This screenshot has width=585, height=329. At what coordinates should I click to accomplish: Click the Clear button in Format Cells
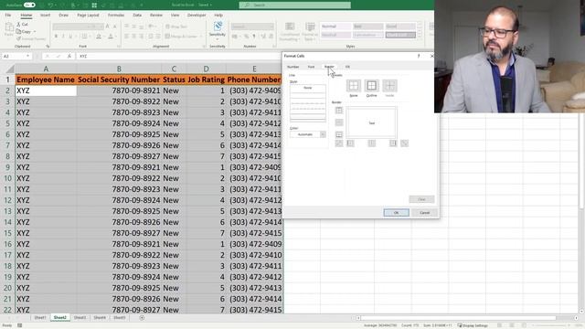(x=421, y=199)
